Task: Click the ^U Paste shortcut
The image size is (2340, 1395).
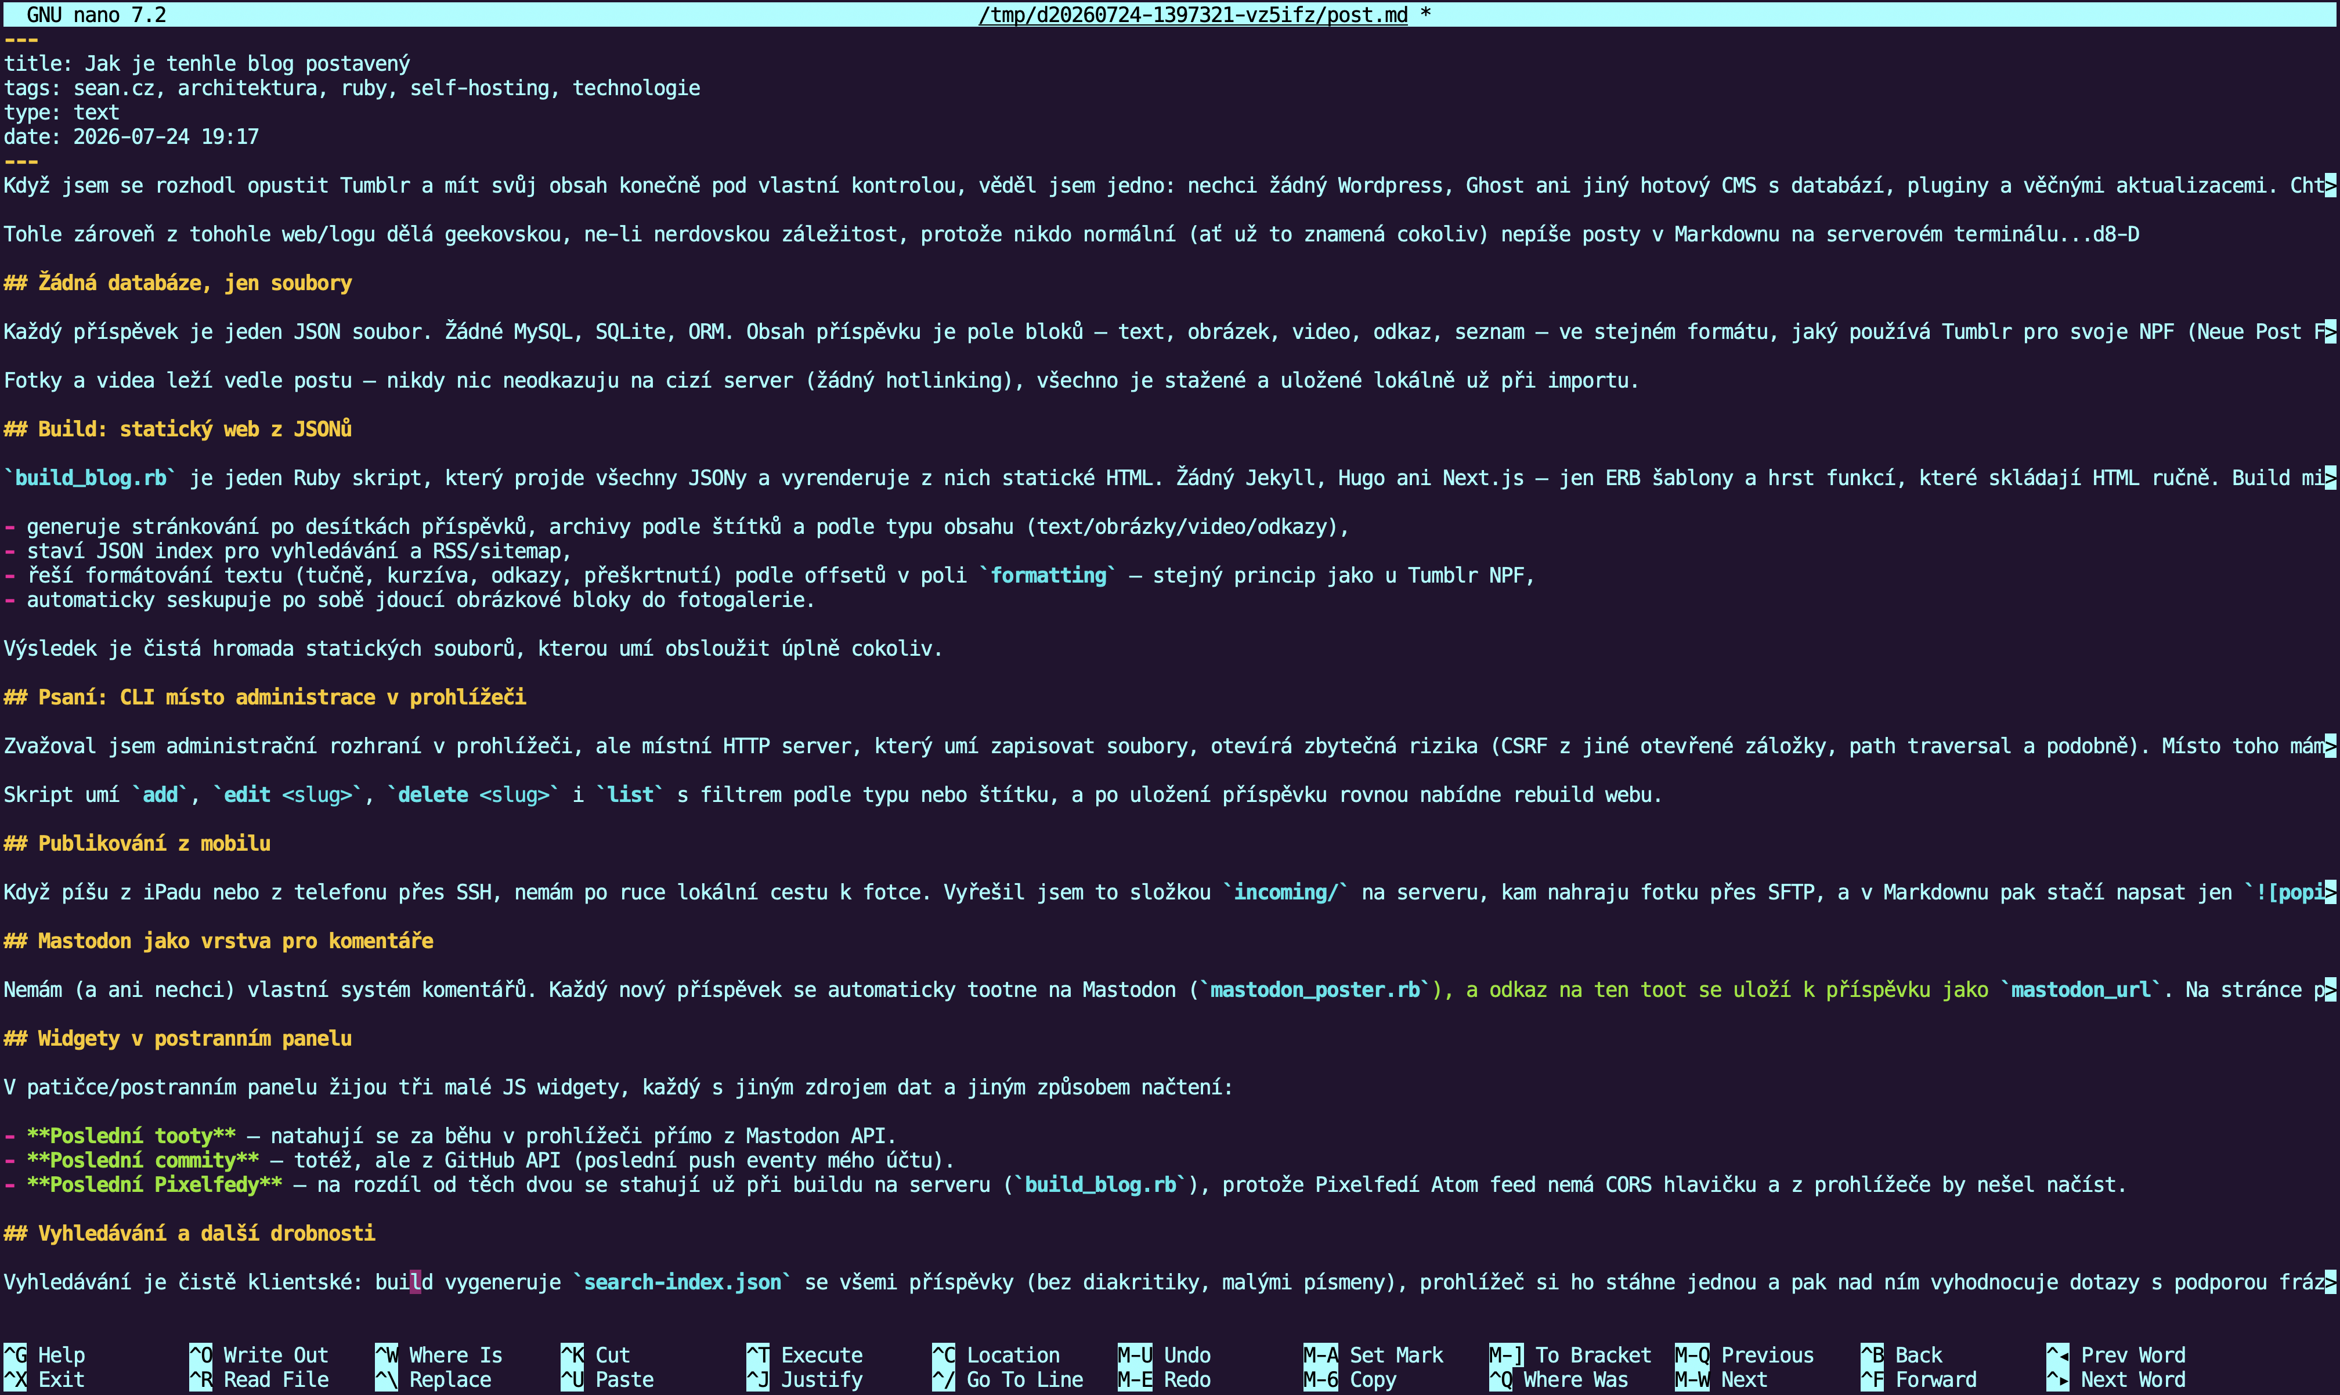Action: [x=606, y=1379]
